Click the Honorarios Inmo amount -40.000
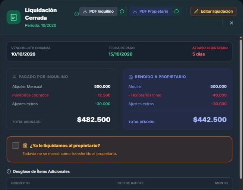The width and height of the screenshot is (243, 190). click(x=219, y=95)
